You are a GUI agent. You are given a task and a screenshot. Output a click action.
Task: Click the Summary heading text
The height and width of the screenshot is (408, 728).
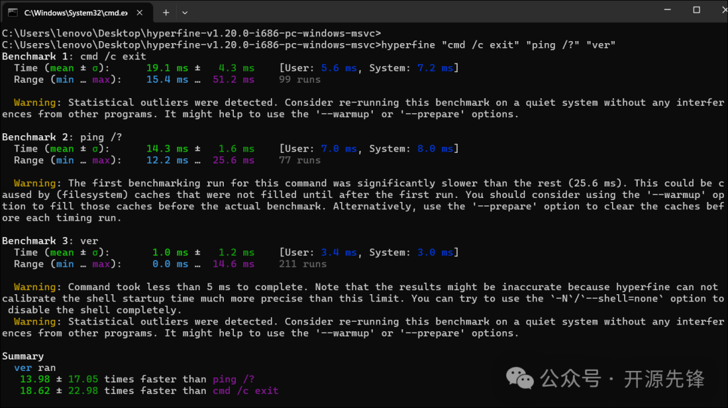point(23,355)
